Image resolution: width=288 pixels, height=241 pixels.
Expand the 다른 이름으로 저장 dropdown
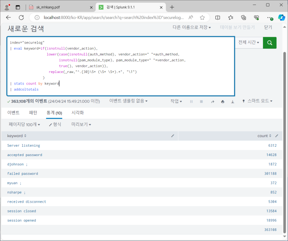click(192, 27)
